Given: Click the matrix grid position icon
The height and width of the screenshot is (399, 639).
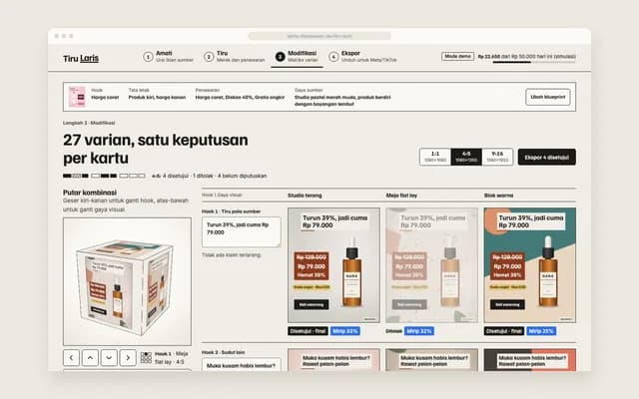Looking at the screenshot, I should (146, 357).
